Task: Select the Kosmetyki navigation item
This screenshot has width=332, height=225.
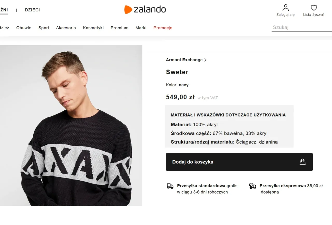Action: coord(93,28)
